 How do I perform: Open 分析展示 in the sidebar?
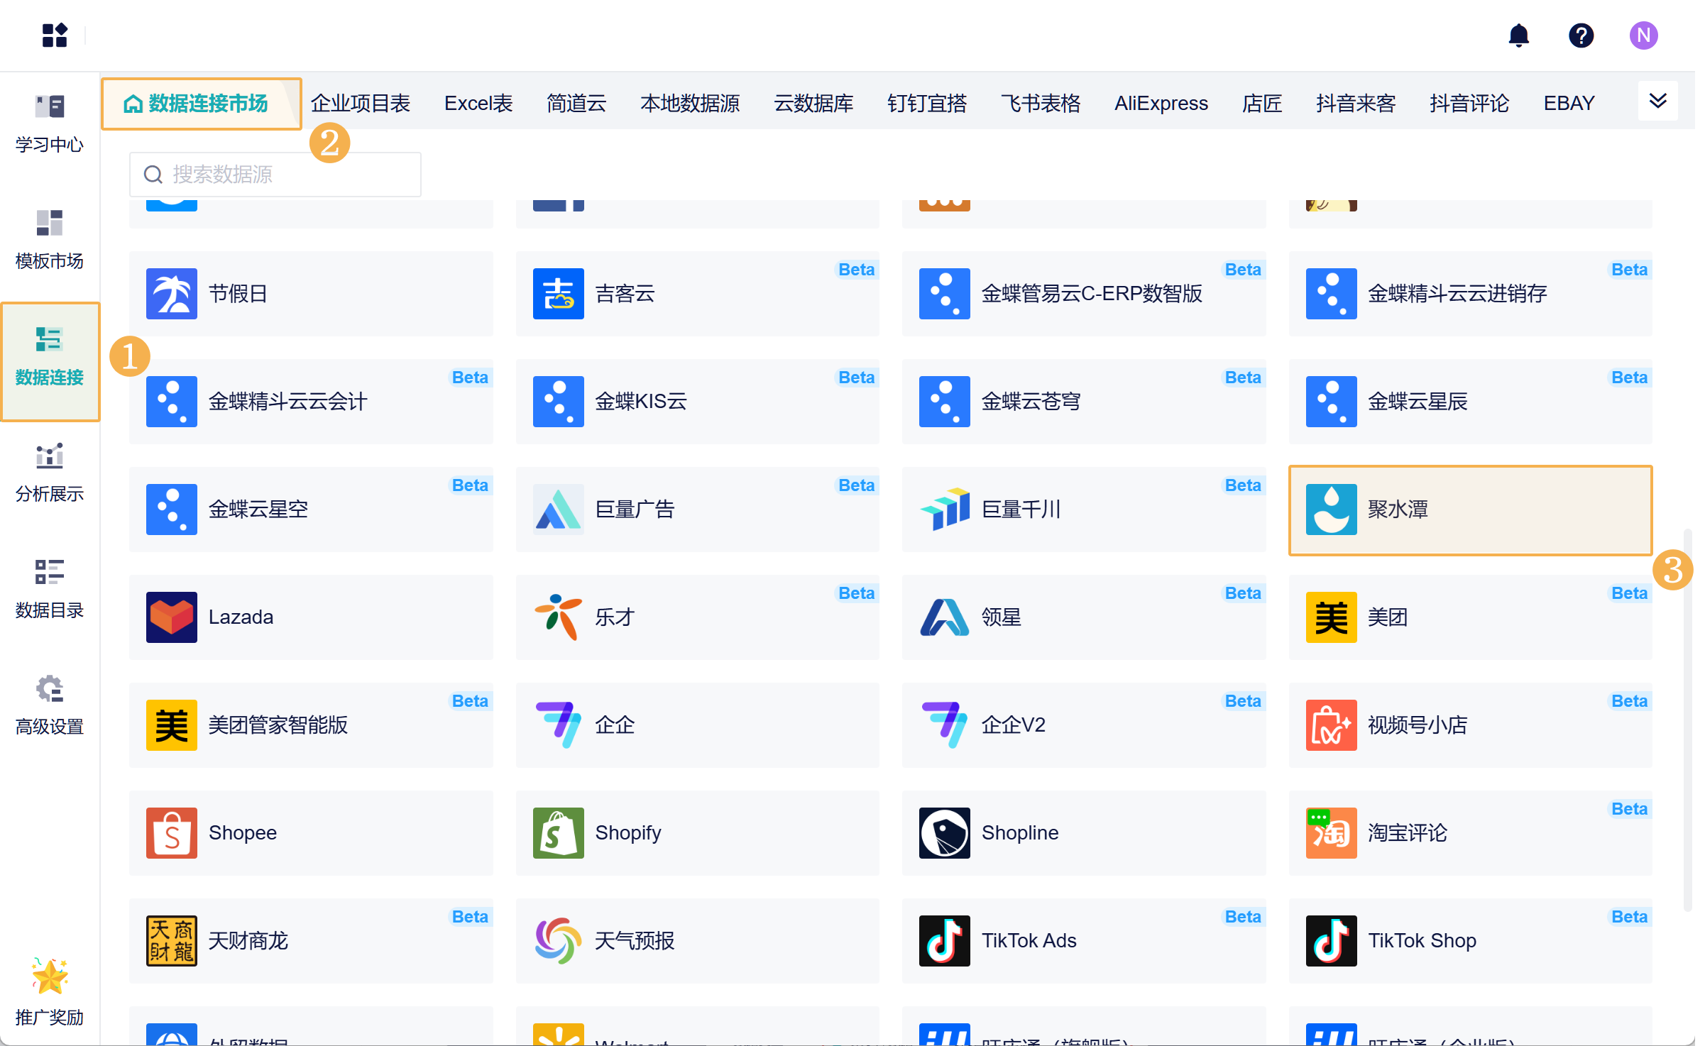[x=50, y=473]
